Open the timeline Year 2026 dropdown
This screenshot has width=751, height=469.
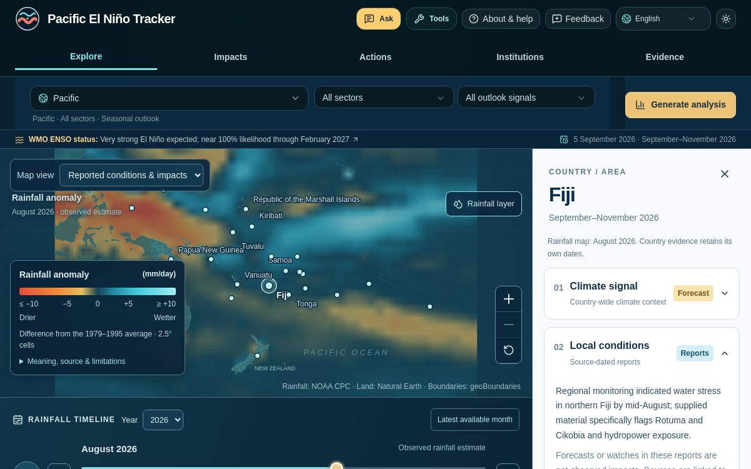pos(163,420)
